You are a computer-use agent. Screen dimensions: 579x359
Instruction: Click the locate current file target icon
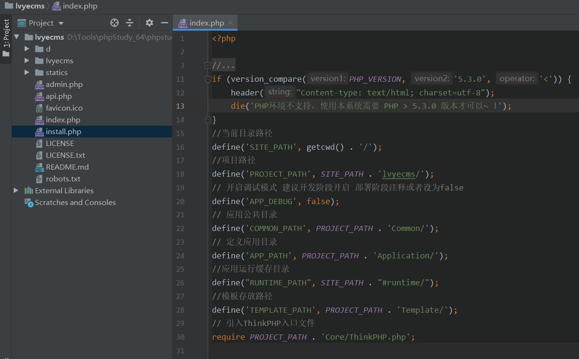pyautogui.click(x=114, y=23)
